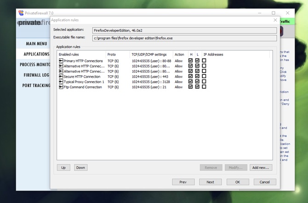Image resolution: width=308 pixels, height=203 pixels.
Task: Open FIREWALL LOG in the sidebar
Action: pyautogui.click(x=36, y=75)
